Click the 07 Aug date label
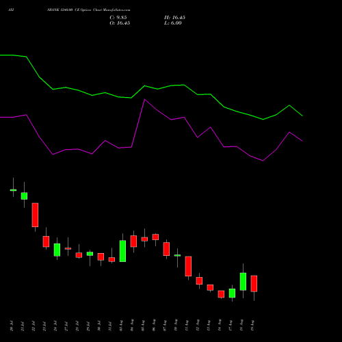The width and height of the screenshot is (342, 342). pos(165,326)
